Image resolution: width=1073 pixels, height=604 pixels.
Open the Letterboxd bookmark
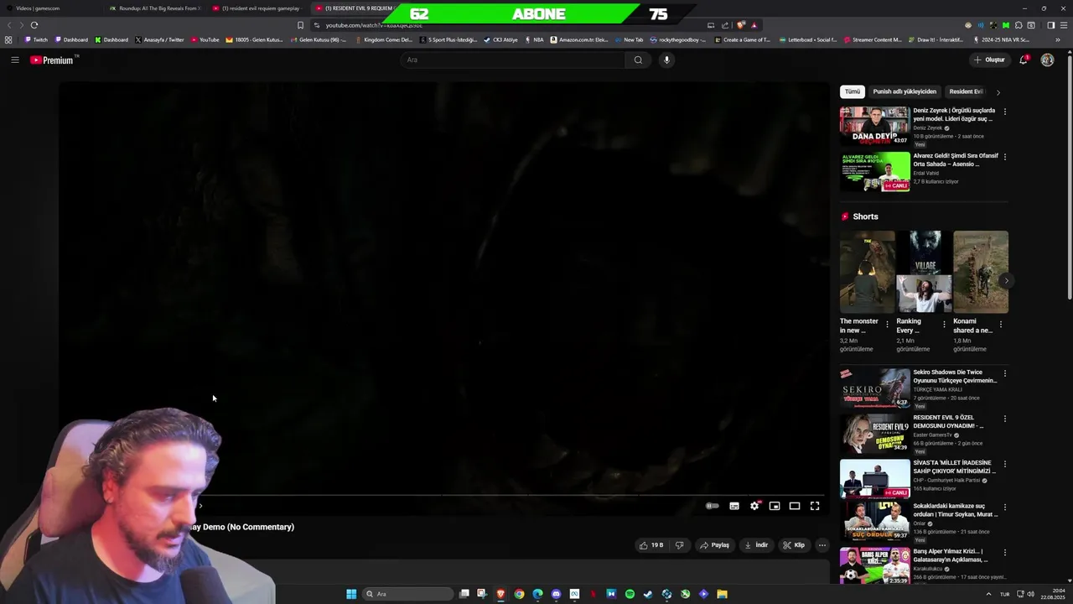(808, 39)
